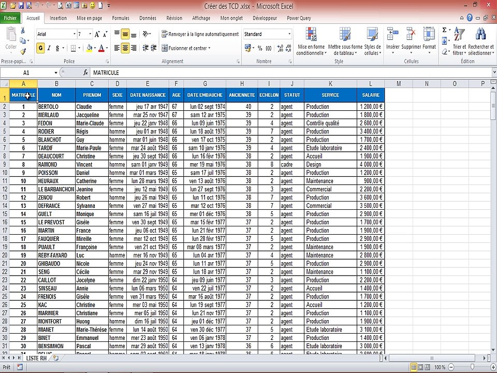
Task: Toggle middle vertical alignment
Action: coord(125,34)
